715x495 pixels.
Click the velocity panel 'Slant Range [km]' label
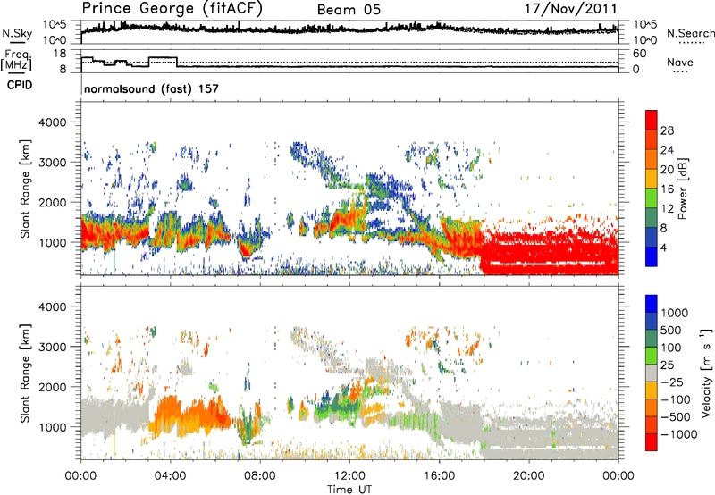[25, 373]
